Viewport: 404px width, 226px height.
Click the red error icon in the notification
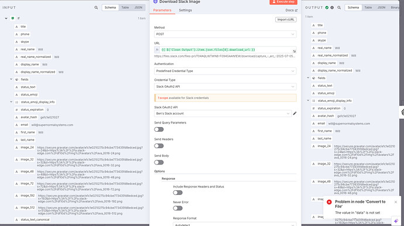point(329,202)
